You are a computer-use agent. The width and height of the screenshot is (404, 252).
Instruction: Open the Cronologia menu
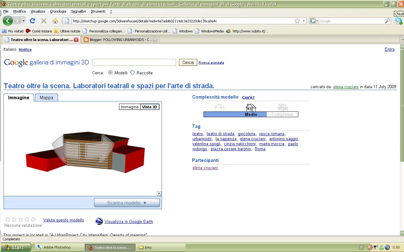coord(58,11)
